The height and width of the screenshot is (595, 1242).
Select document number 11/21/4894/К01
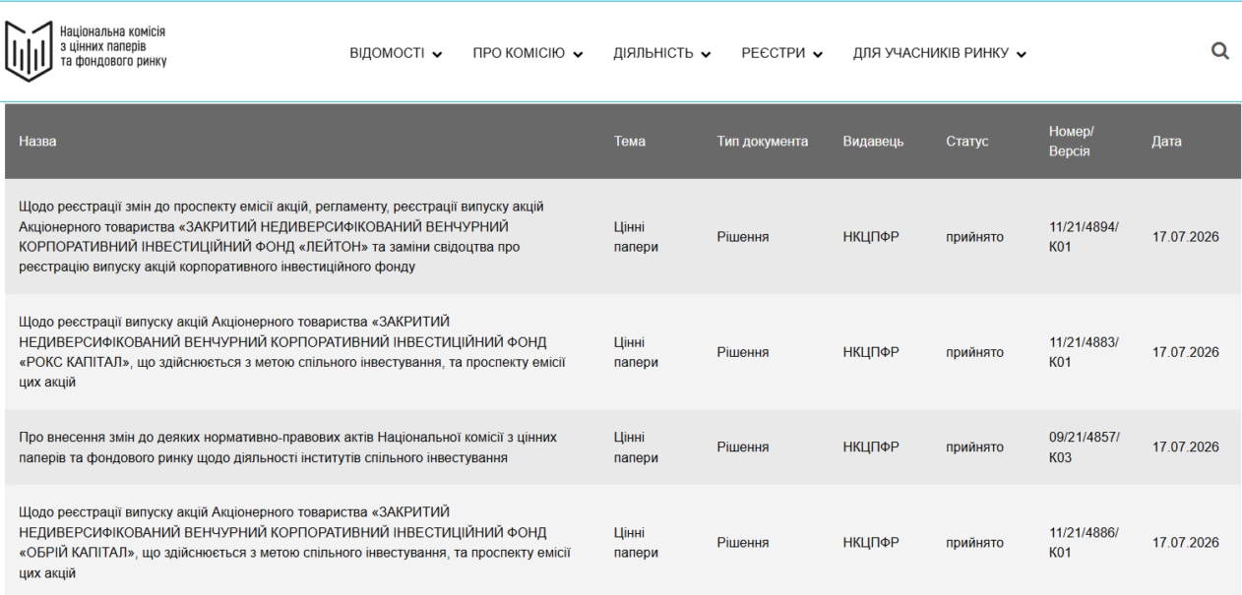tap(1079, 236)
